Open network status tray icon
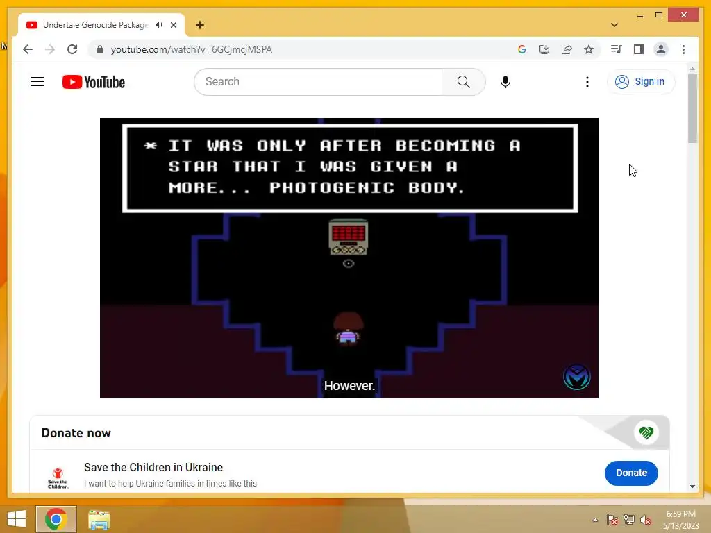This screenshot has width=711, height=533. [x=629, y=520]
